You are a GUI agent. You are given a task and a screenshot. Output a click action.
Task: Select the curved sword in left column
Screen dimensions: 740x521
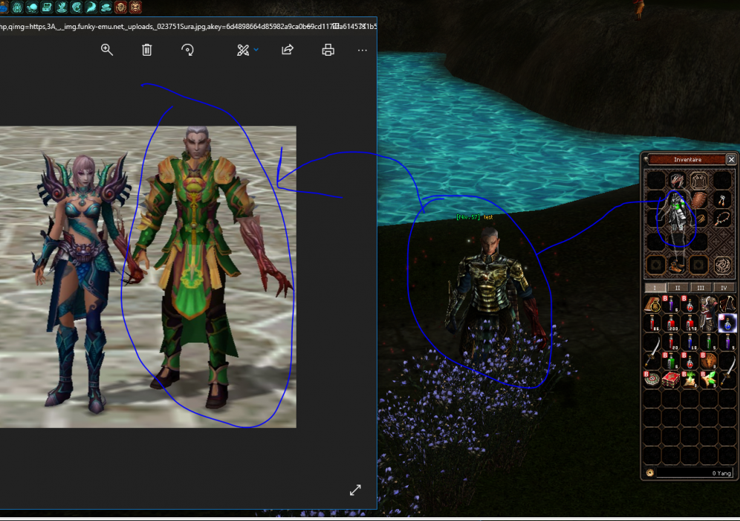(x=652, y=351)
